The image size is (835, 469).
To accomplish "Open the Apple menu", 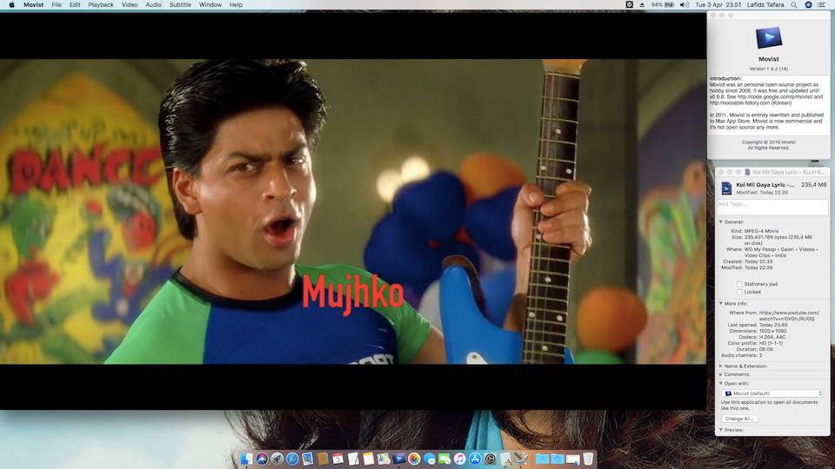I will [11, 5].
